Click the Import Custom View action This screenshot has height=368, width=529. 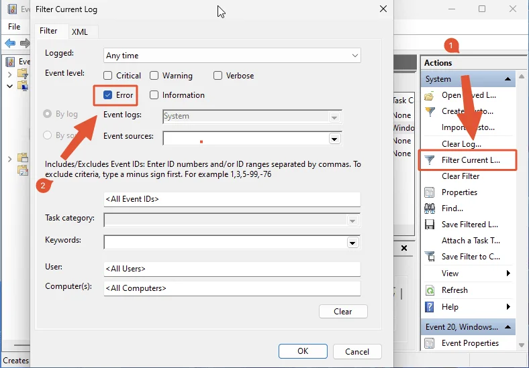tap(468, 127)
